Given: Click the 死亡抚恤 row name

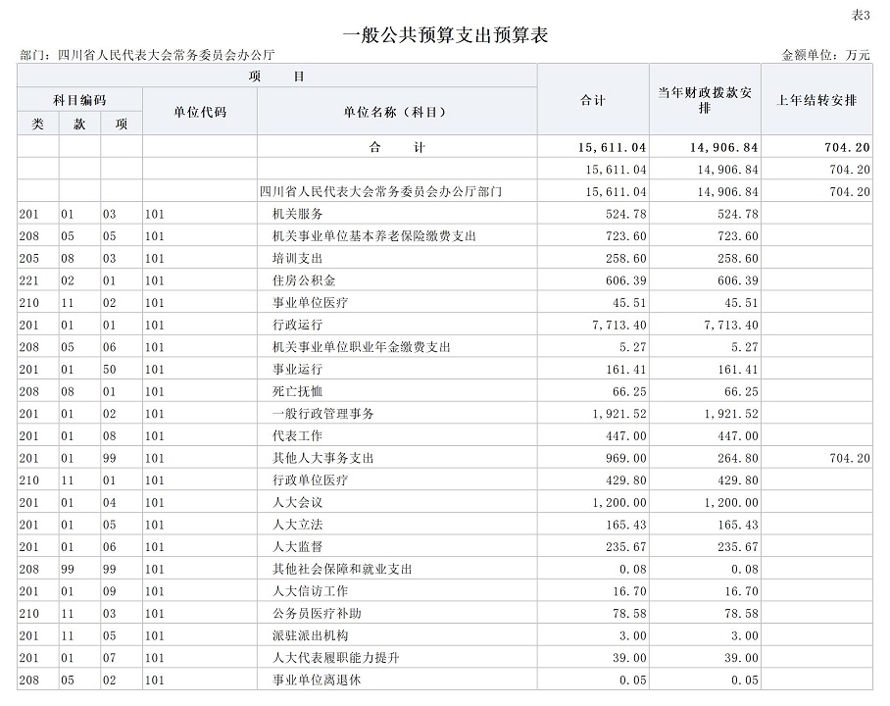Looking at the screenshot, I should [x=297, y=391].
